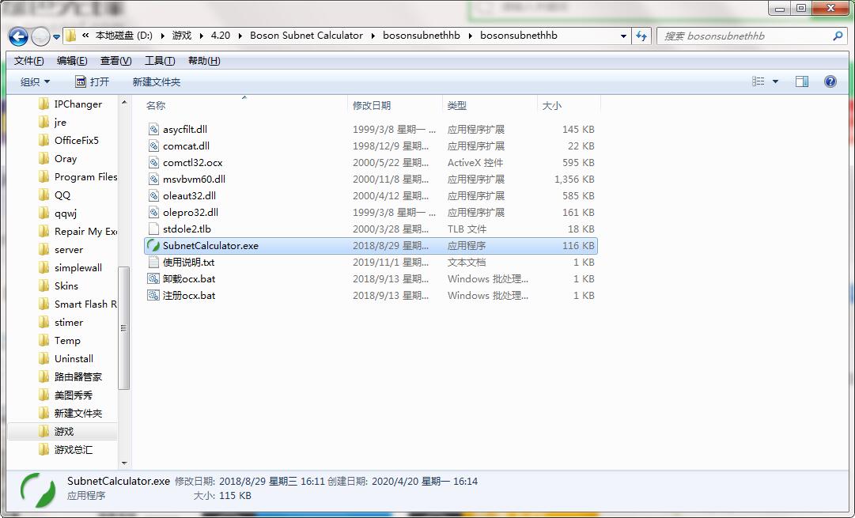Select the Smart Flash R folder in tree
The image size is (855, 518).
78,304
